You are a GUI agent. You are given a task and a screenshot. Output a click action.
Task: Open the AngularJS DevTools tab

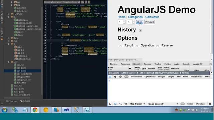point(197,64)
